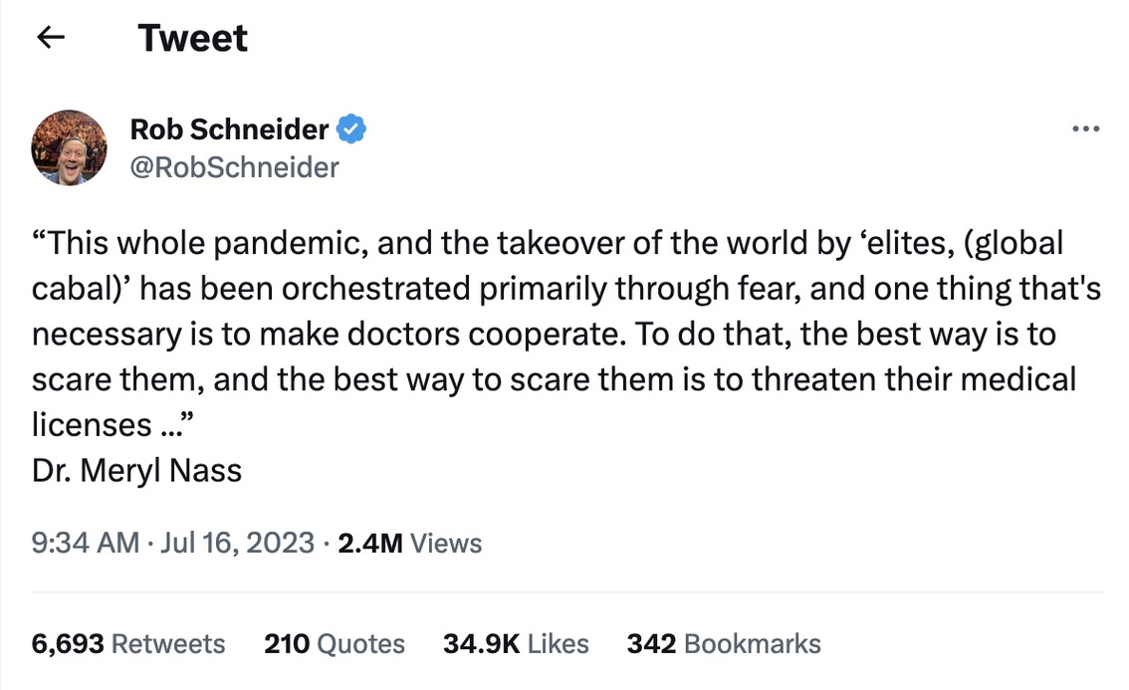This screenshot has height=690, width=1129.
Task: Open the 210 Quotes list
Action: point(335,644)
